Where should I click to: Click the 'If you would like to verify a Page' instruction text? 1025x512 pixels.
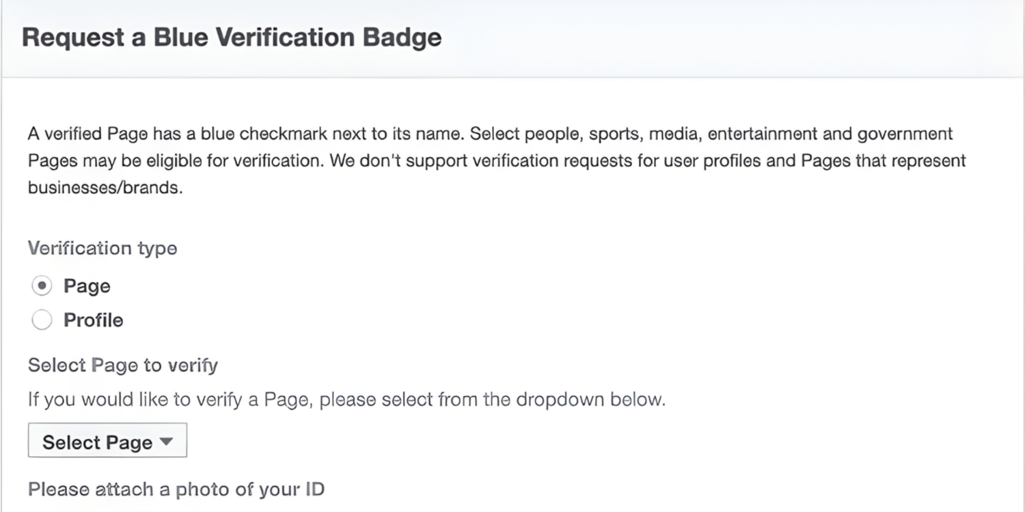[346, 399]
